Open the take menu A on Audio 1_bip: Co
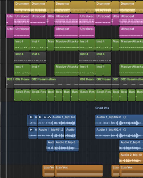 [x=45, y=117]
